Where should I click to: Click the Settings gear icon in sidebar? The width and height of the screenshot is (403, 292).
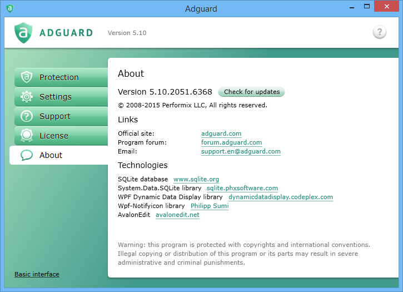26,97
